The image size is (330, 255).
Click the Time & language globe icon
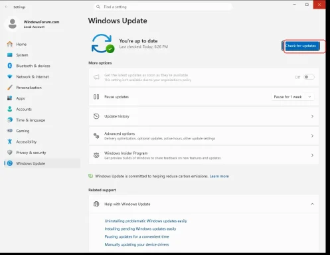(x=10, y=120)
